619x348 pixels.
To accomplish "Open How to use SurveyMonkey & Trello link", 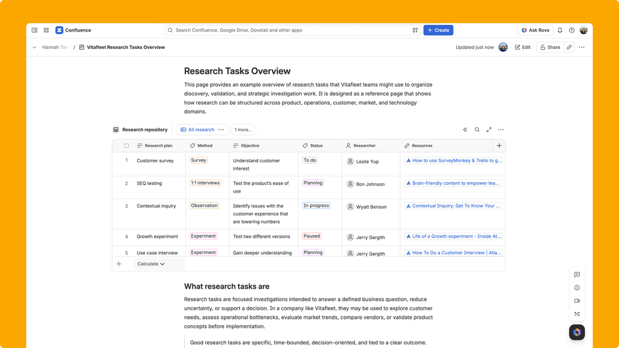I will (453, 160).
